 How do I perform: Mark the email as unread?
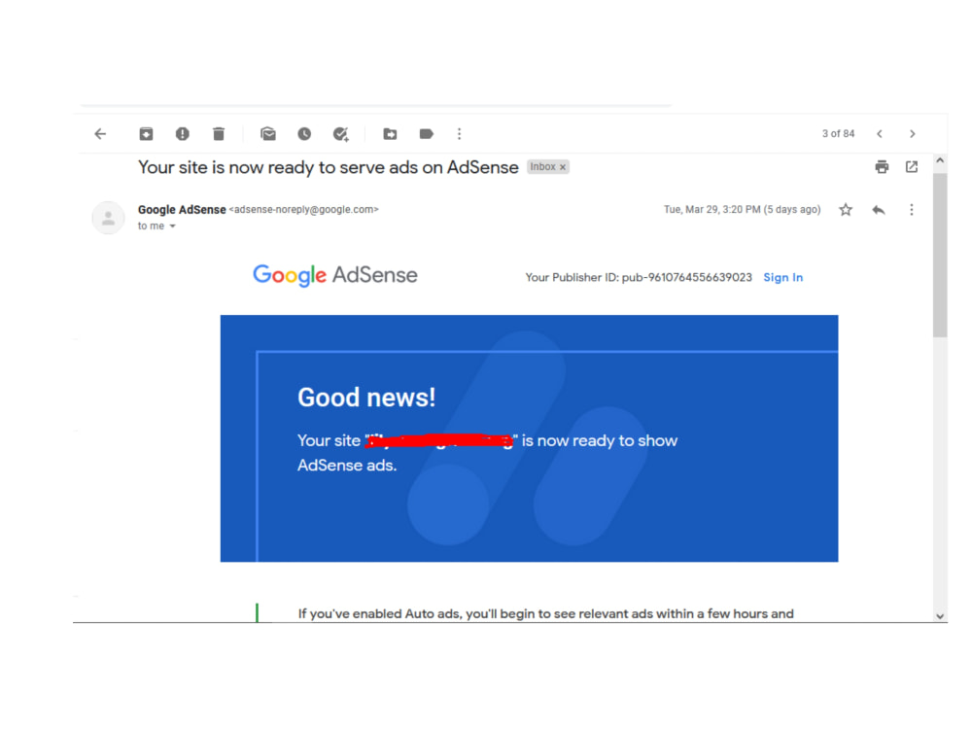pyautogui.click(x=268, y=134)
